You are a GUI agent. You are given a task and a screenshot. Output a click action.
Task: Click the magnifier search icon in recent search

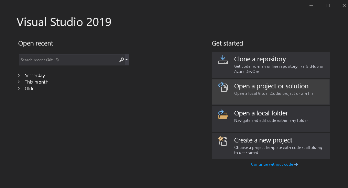coord(121,60)
